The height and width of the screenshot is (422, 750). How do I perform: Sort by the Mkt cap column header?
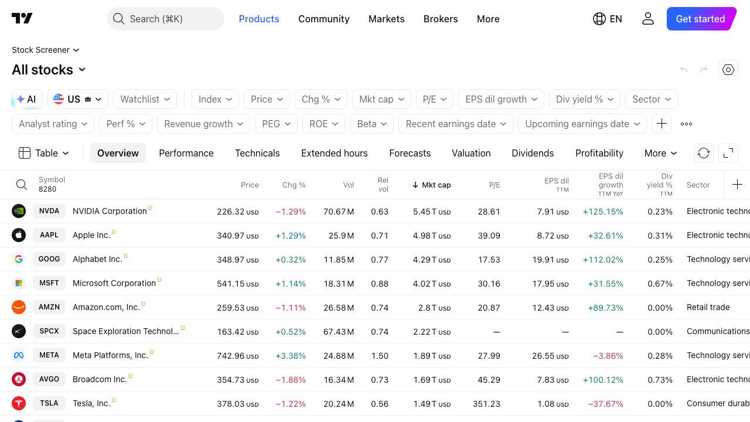[x=432, y=185]
